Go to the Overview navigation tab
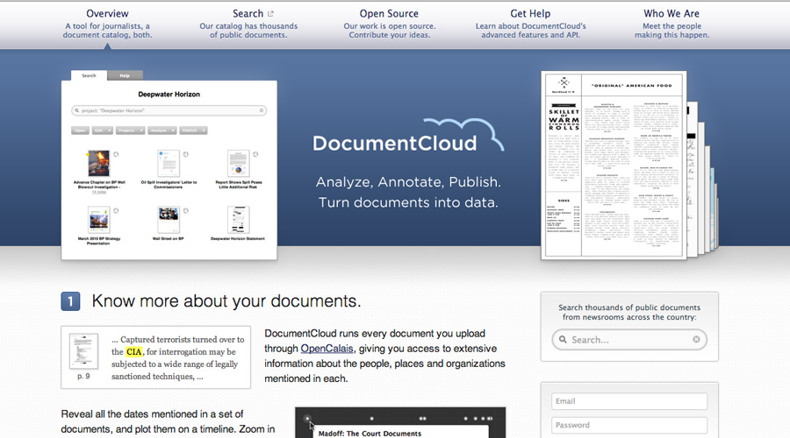Image resolution: width=790 pixels, height=438 pixels. [x=107, y=24]
